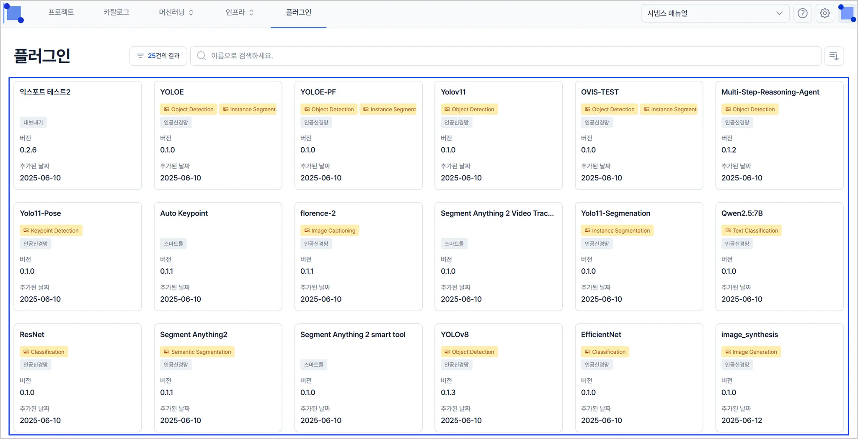Open the 프로젝트 menu
Viewport: 858px width, 439px height.
pyautogui.click(x=61, y=13)
